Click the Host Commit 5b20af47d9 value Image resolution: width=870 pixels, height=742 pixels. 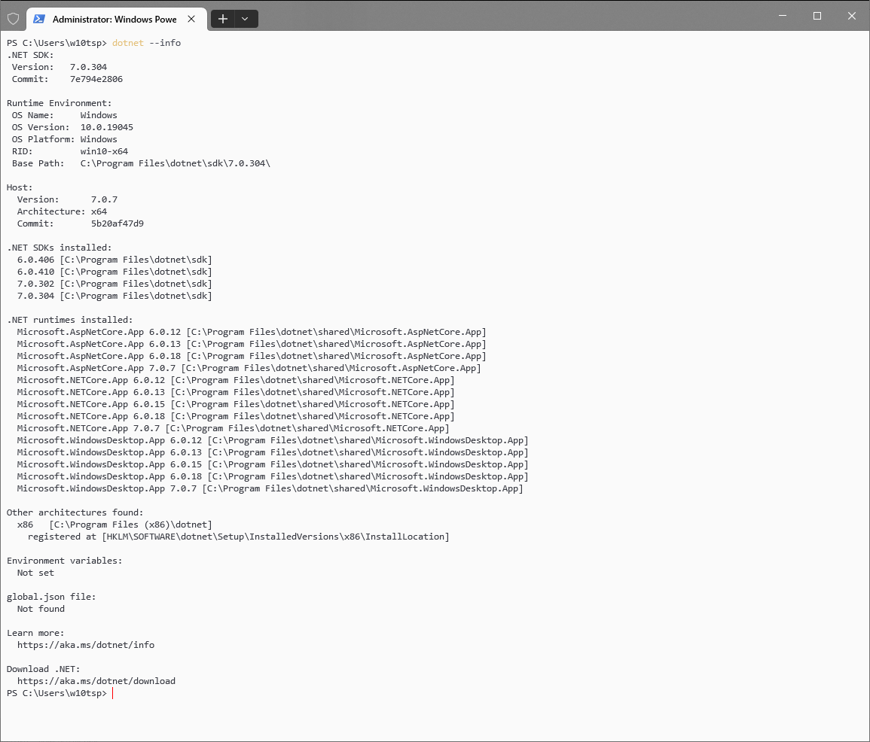[118, 224]
